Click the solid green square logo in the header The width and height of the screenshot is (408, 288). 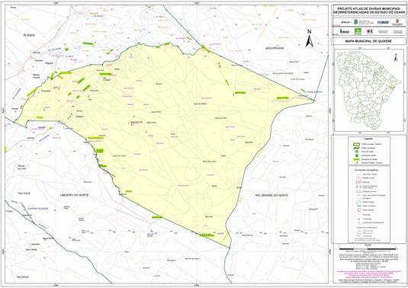point(358,31)
